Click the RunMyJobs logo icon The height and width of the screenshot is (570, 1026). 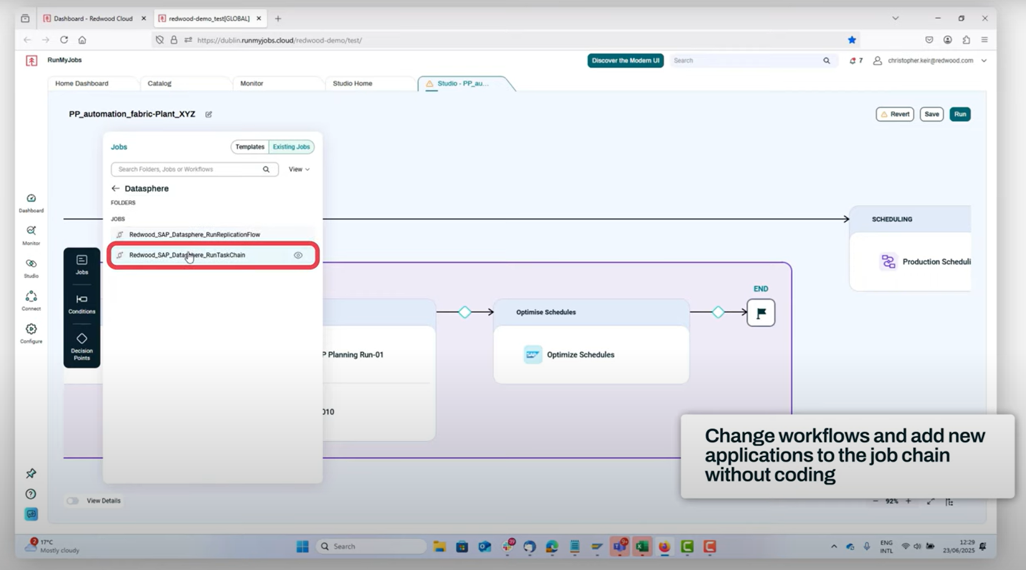pos(31,60)
